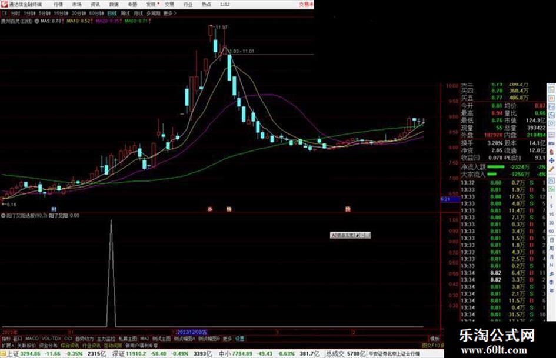Image resolution: width=556 pixels, height=358 pixels.
Task: Click the blue four-way arrow sidebar icon
Action: (x=551, y=160)
